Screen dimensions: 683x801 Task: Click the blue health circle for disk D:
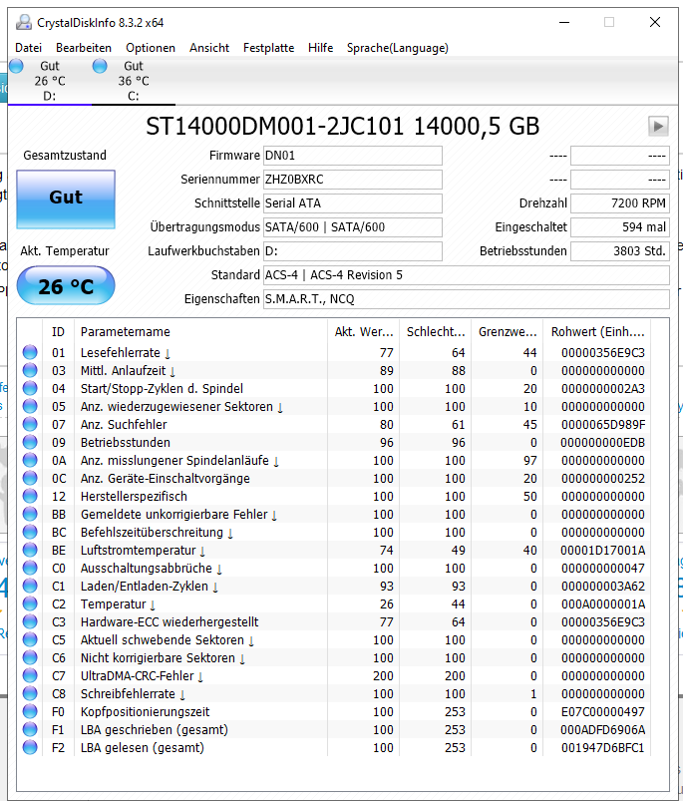[16, 66]
